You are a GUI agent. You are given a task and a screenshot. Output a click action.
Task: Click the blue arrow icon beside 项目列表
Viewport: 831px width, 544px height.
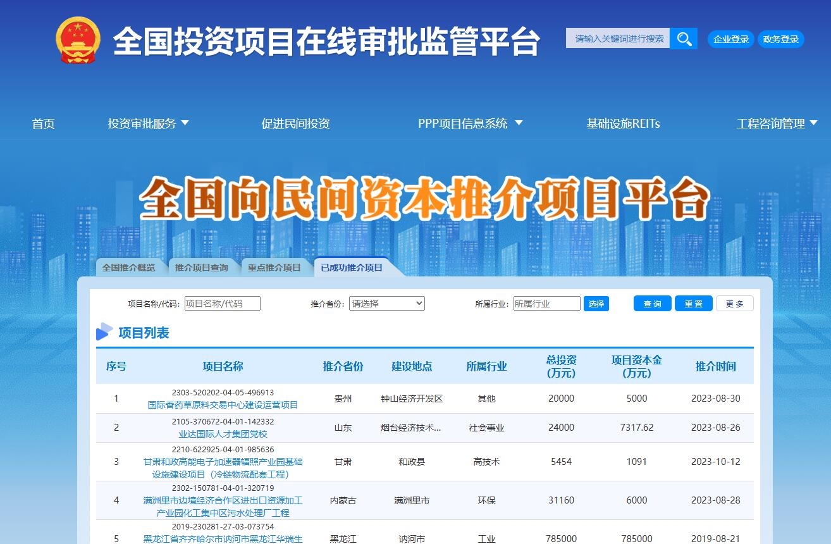[105, 331]
